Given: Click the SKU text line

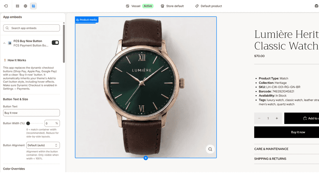Looking at the screenshot, I should [279, 87].
